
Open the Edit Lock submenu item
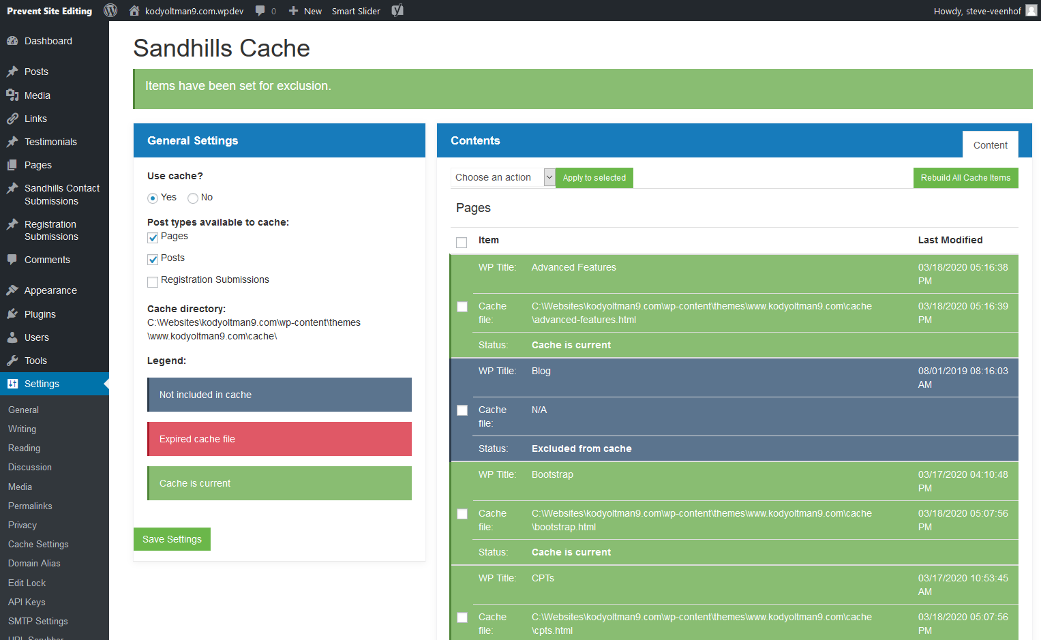tap(27, 583)
